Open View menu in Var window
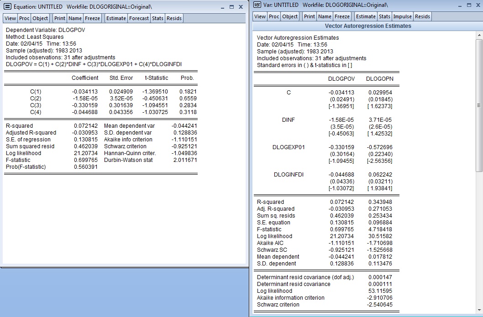This screenshot has width=483, height=317. click(x=260, y=16)
